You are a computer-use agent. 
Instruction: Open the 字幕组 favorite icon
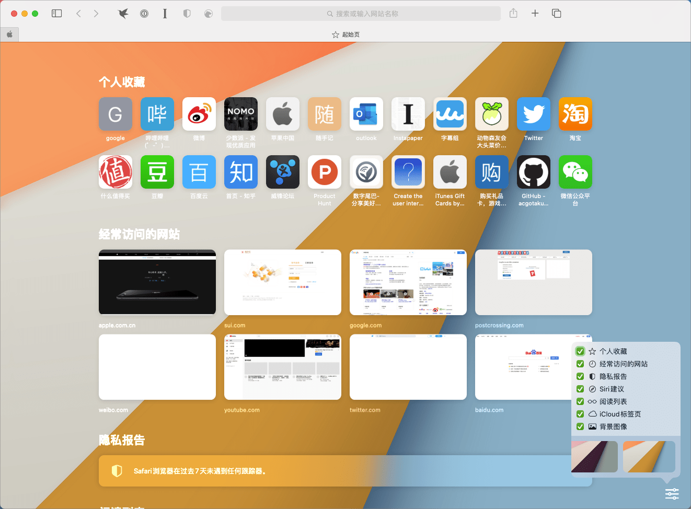pos(450,114)
